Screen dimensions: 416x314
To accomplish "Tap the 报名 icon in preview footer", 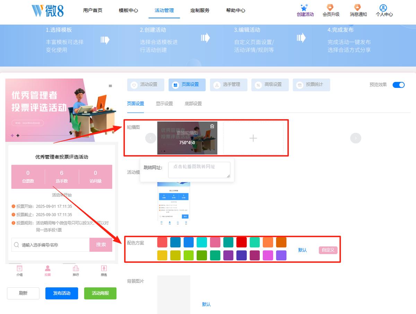I will [104, 268].
